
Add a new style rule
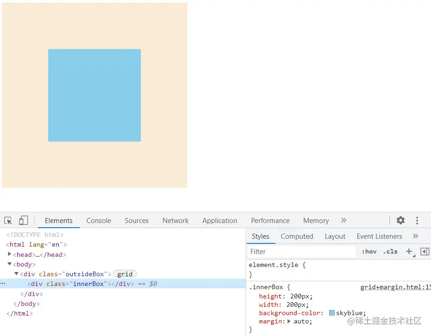click(x=409, y=251)
